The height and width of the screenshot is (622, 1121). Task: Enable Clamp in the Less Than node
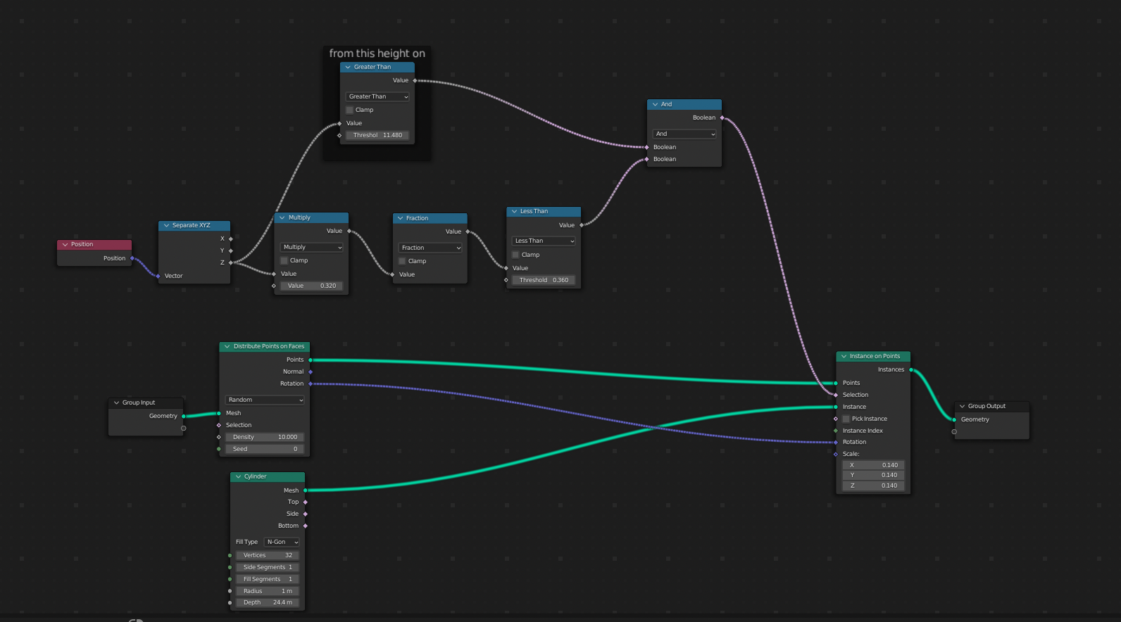tap(516, 255)
